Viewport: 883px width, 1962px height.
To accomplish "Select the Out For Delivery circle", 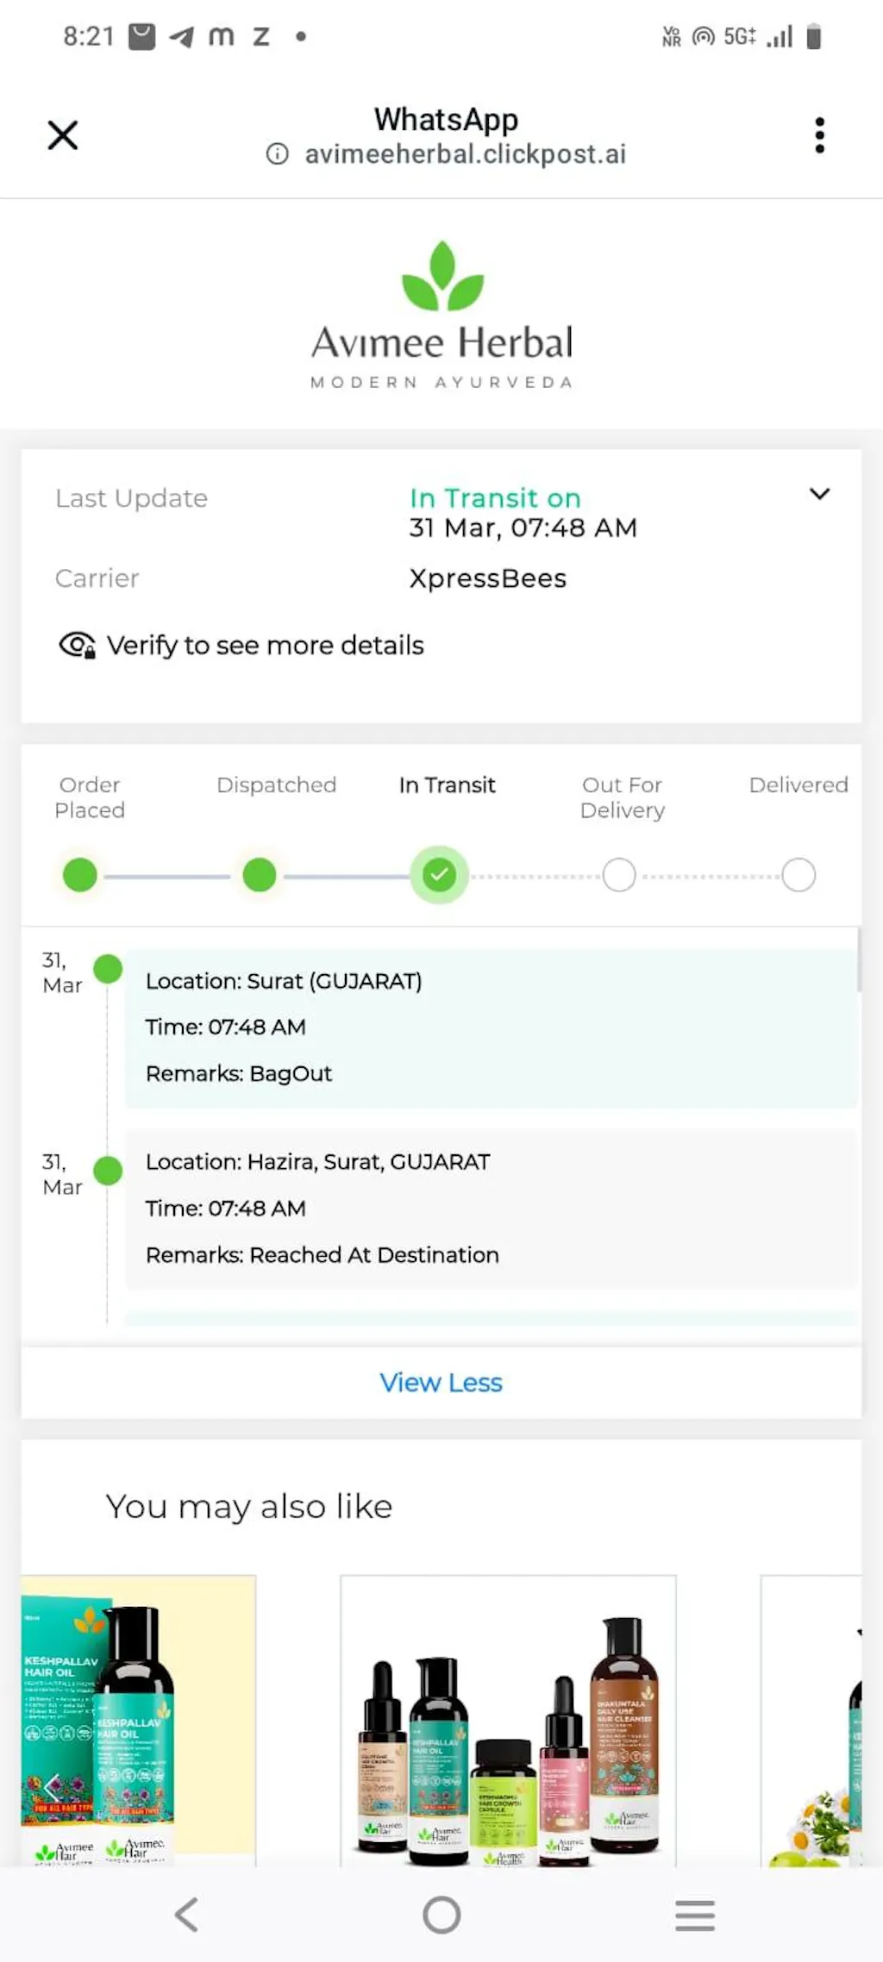I will point(619,875).
